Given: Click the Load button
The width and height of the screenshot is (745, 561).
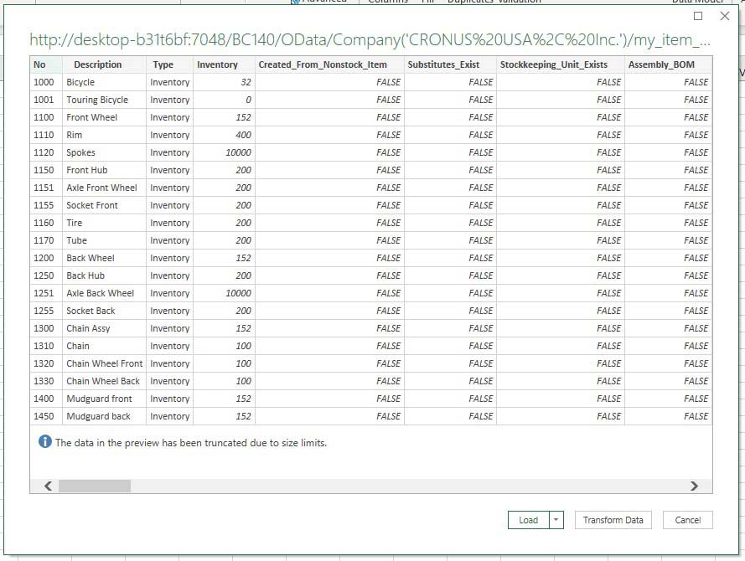Looking at the screenshot, I should 528,520.
